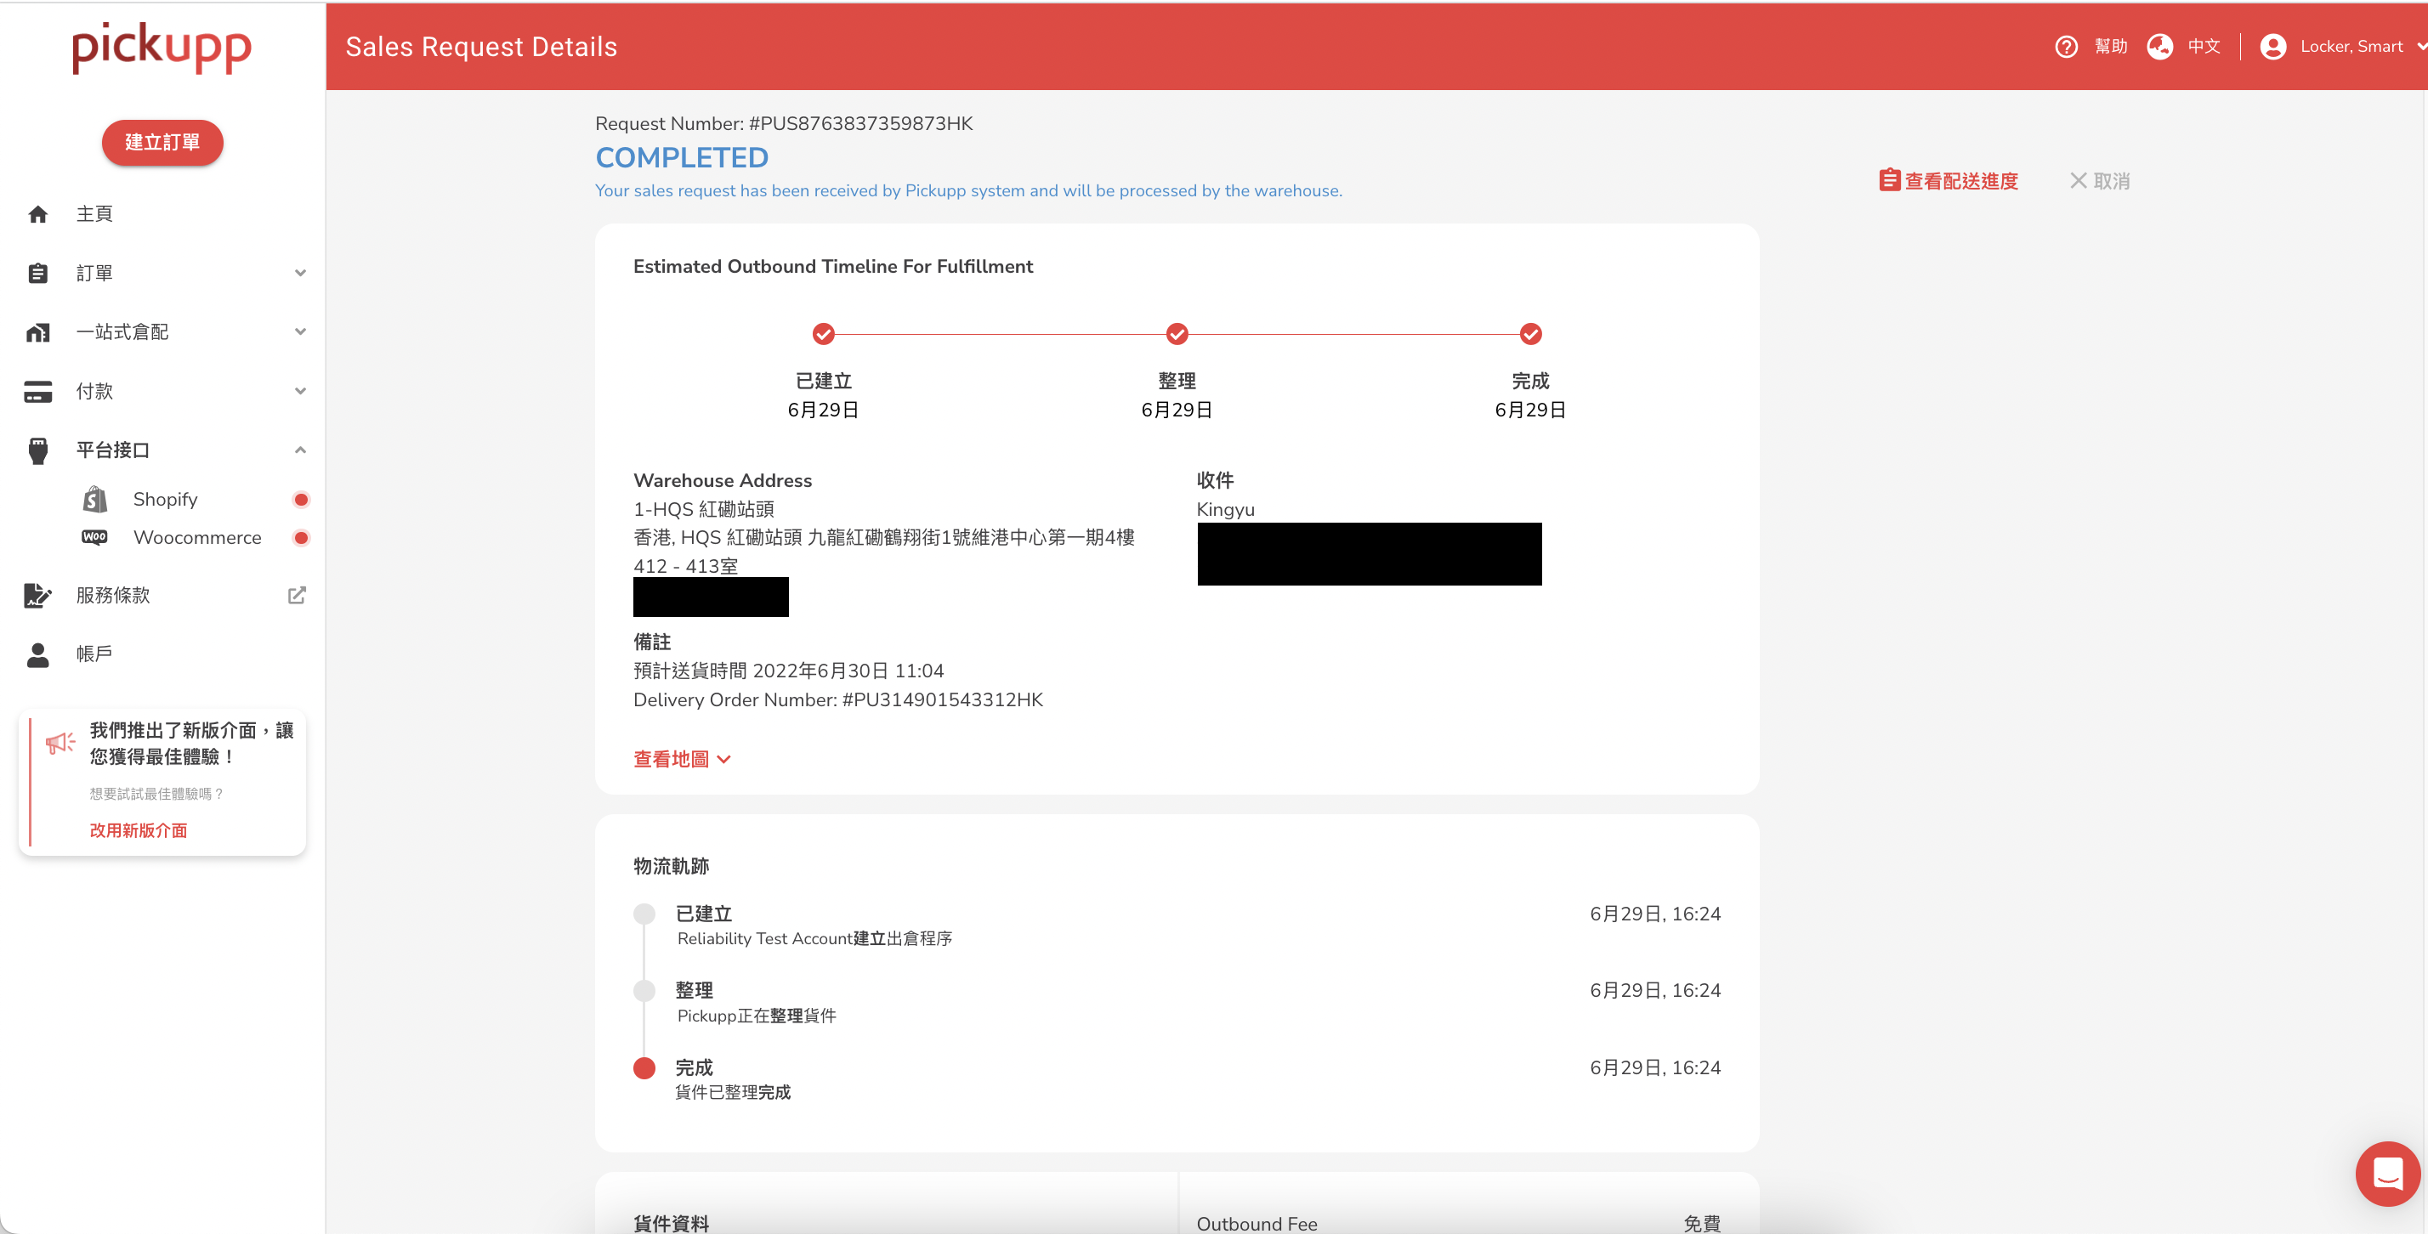Click the 已建立 grey tracking dot
The image size is (2428, 1234).
[644, 914]
